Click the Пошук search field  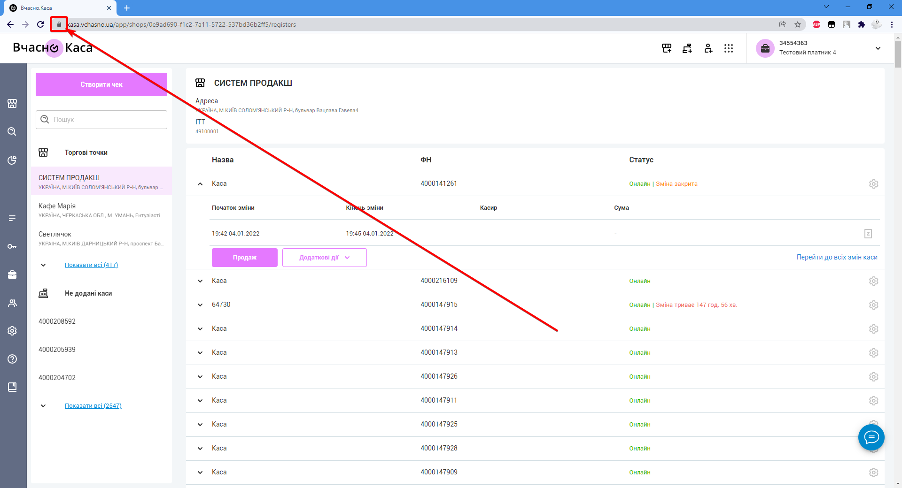[x=101, y=120]
